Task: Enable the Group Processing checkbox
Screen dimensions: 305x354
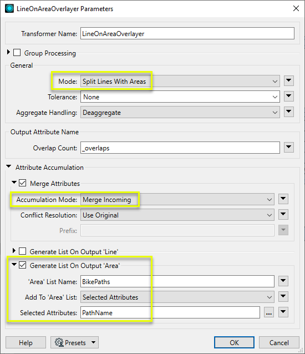Action: tap(17, 53)
